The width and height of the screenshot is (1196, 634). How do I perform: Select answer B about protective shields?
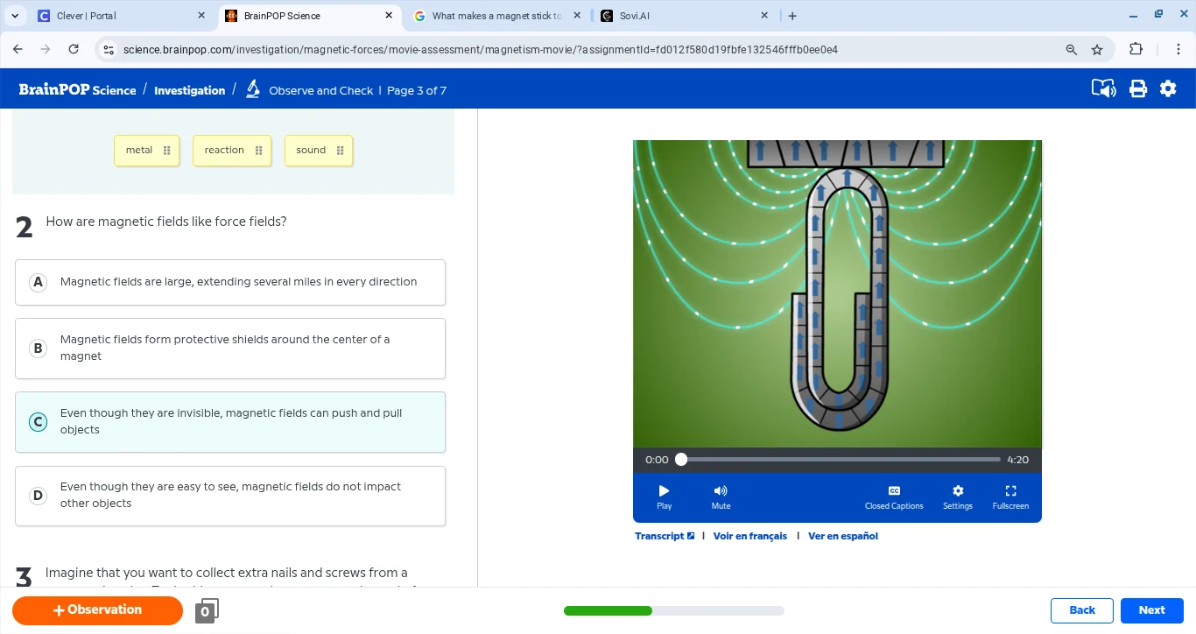pos(230,349)
